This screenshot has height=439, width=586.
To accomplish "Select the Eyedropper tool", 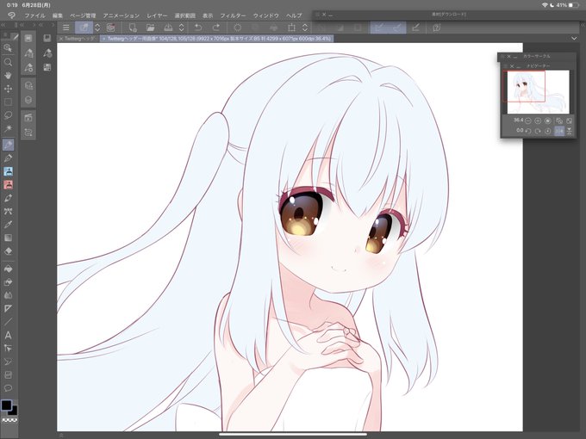I will (x=8, y=225).
